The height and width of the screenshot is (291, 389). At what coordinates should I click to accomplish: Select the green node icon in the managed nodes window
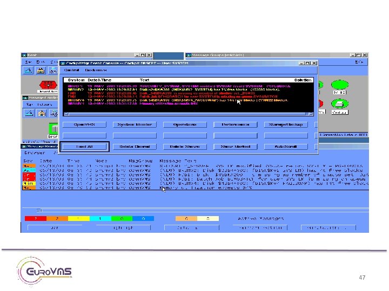point(53,129)
